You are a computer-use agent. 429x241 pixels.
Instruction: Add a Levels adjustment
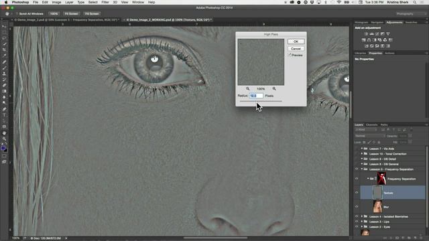[372, 34]
